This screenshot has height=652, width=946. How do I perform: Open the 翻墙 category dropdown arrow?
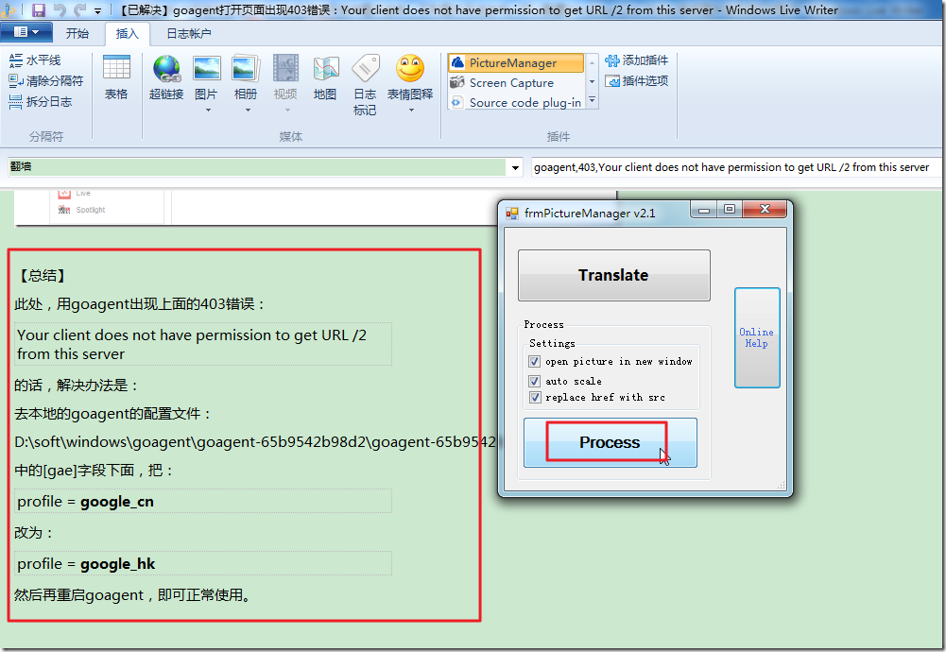click(515, 167)
